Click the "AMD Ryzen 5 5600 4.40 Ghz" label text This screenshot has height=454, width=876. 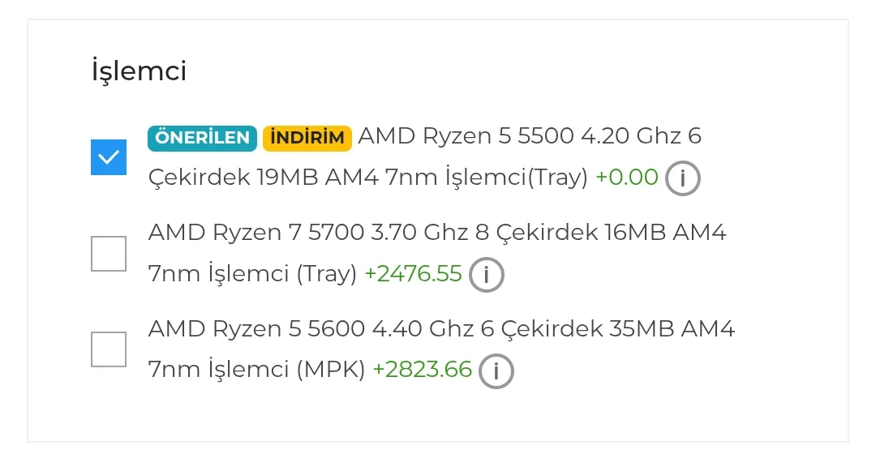[x=311, y=330]
